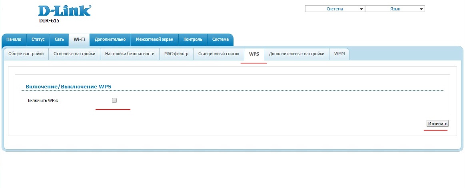Open the Статус tab
Viewport: 465px width, 188px height.
38,40
